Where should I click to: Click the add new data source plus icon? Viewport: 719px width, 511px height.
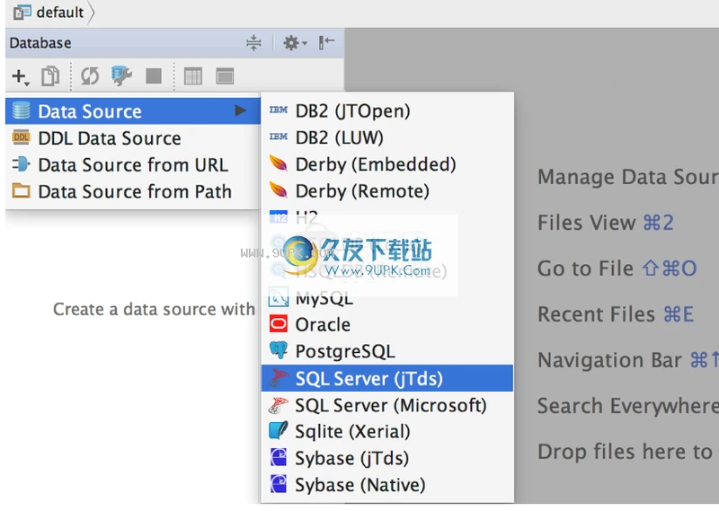click(20, 76)
